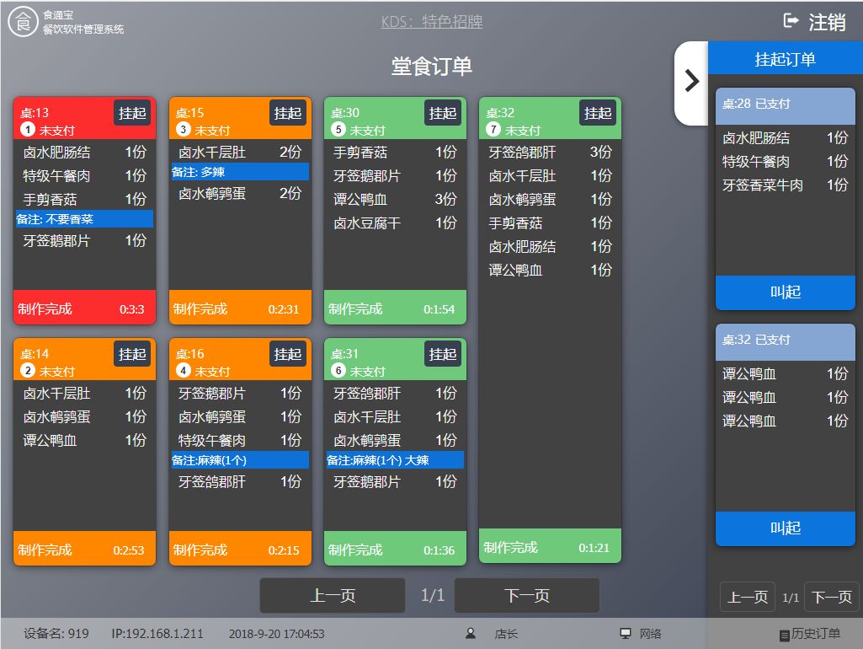Suspend table 13 order with 挂起
863x649 pixels.
pyautogui.click(x=132, y=113)
